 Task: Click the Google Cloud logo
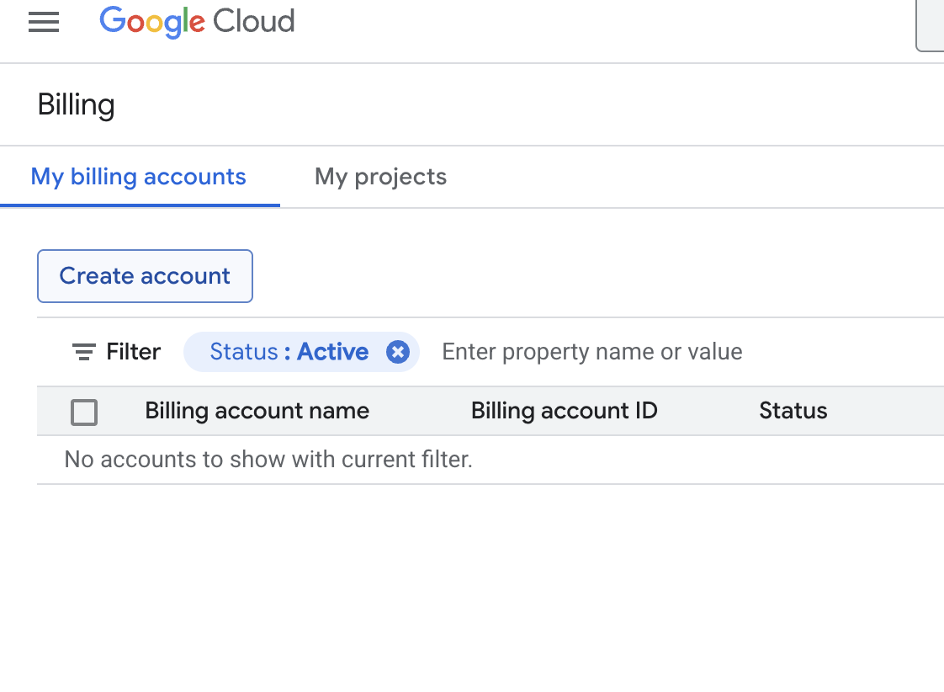pos(197,22)
